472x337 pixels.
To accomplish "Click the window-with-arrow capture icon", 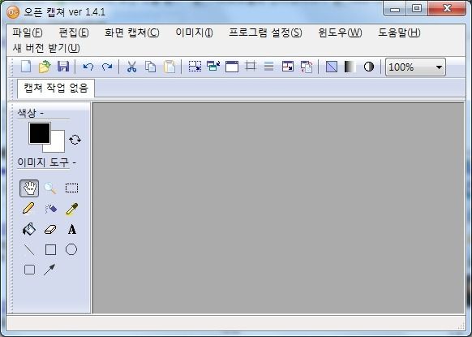I will pyautogui.click(x=287, y=67).
